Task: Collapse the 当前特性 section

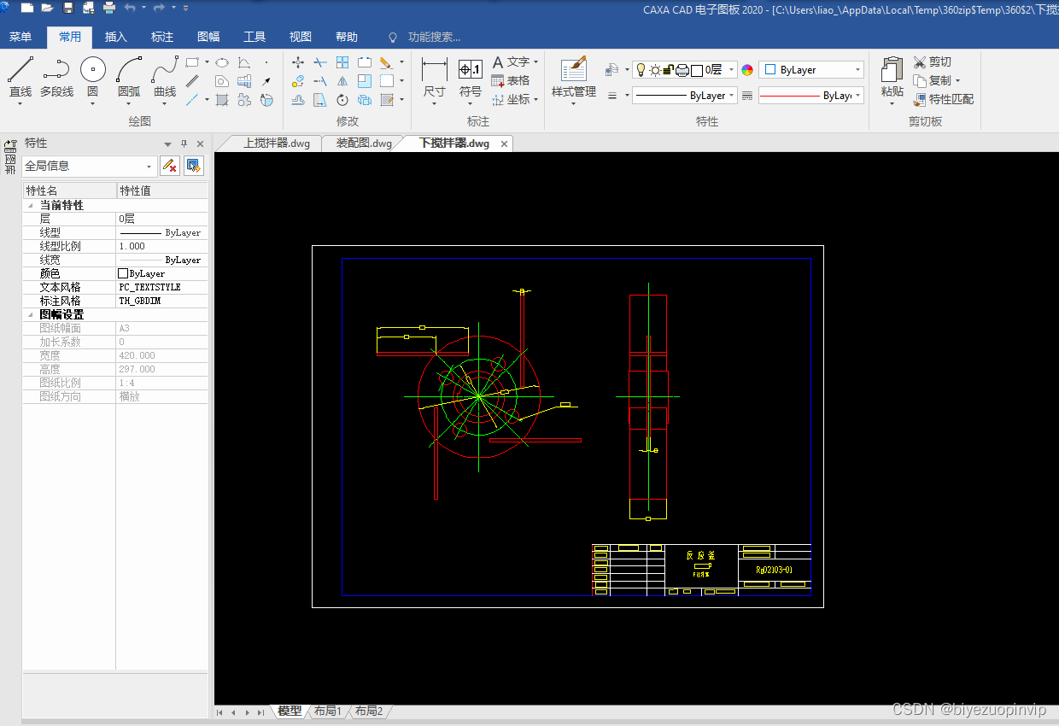Action: coord(32,206)
